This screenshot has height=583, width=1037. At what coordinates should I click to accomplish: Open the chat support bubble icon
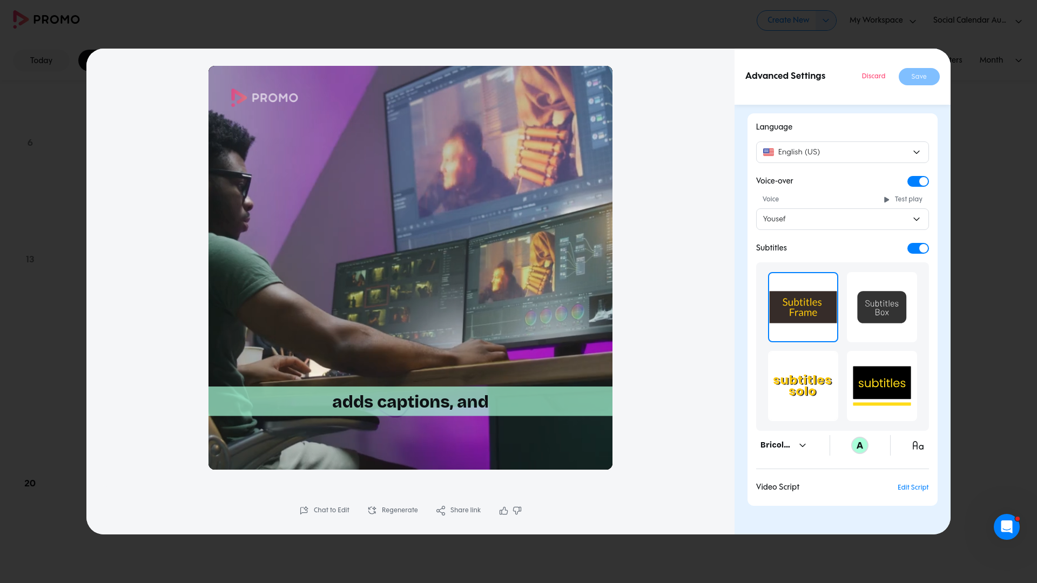tap(1006, 526)
